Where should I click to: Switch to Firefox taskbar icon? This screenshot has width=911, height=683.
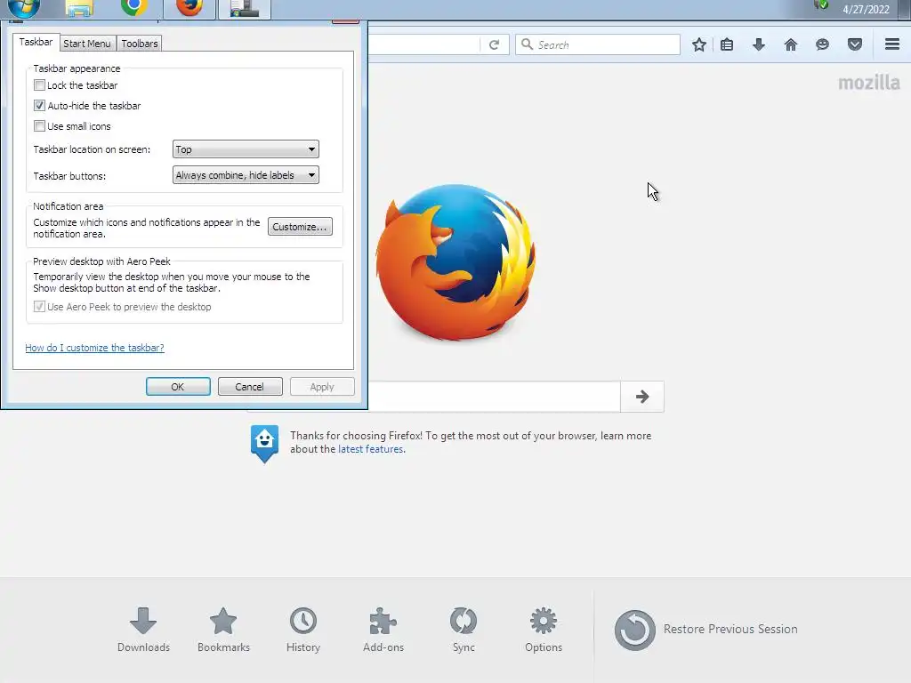pos(189,7)
